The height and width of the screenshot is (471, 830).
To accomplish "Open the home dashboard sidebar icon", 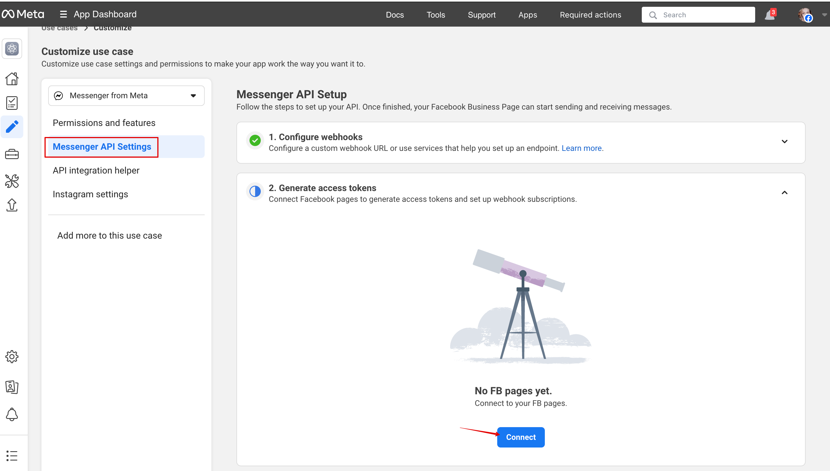I will tap(12, 79).
